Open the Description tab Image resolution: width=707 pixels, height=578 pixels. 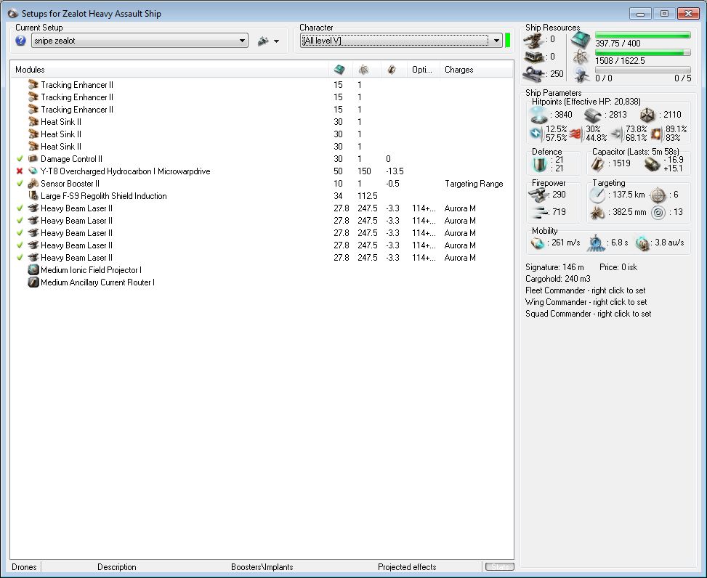point(117,566)
